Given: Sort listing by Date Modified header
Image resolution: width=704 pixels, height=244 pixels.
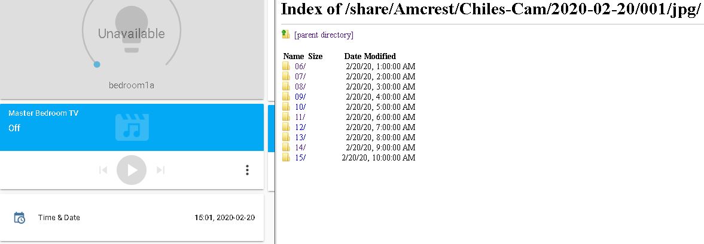Looking at the screenshot, I should 370,57.
